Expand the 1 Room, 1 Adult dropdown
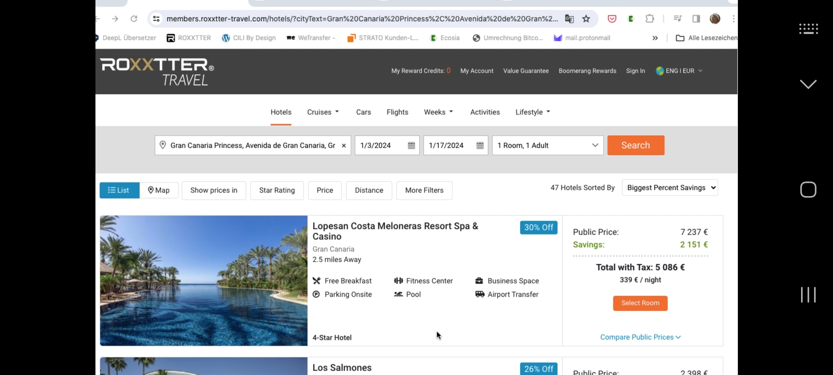Image resolution: width=833 pixels, height=375 pixels. pyautogui.click(x=547, y=145)
